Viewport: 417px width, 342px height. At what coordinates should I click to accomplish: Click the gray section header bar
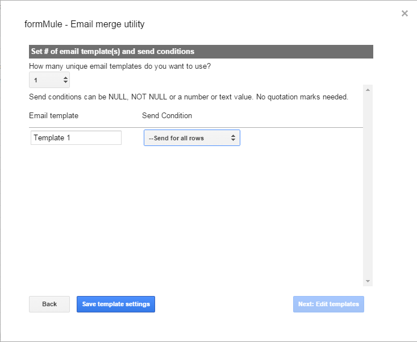click(201, 52)
